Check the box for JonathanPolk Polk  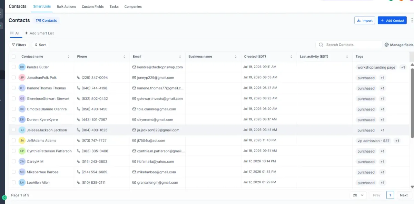coord(14,78)
